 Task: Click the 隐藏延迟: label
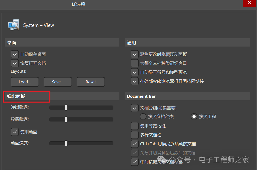[20, 119]
